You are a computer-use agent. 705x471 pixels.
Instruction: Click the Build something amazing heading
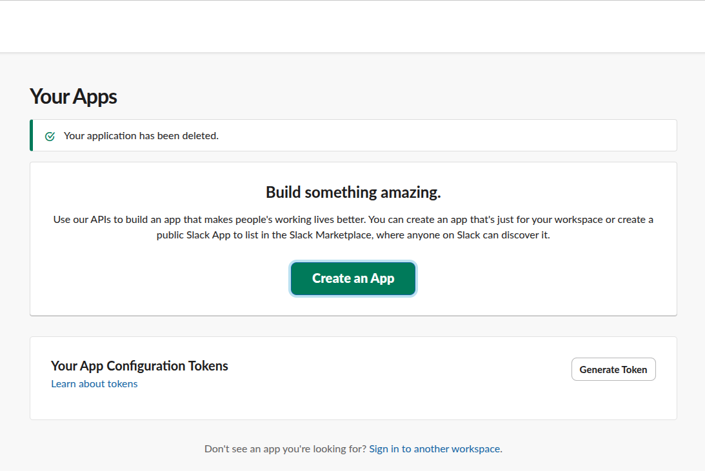[x=353, y=192]
